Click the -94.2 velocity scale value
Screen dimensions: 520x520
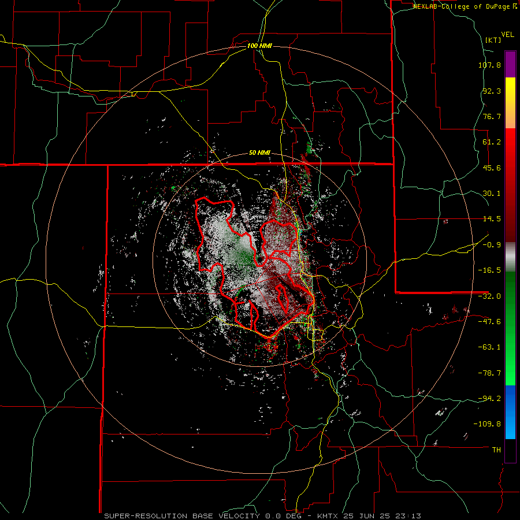[489, 399]
